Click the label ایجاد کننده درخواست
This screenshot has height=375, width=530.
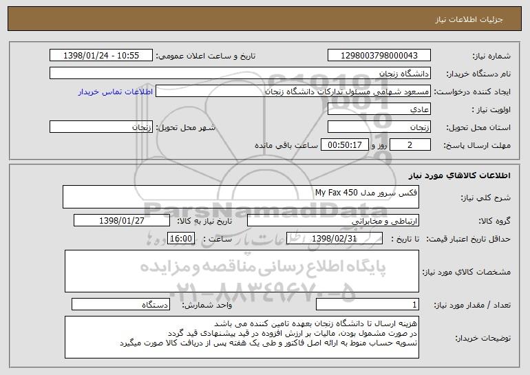472,92
